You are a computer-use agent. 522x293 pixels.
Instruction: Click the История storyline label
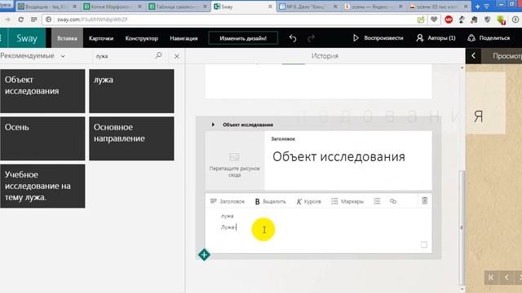pyautogui.click(x=325, y=56)
